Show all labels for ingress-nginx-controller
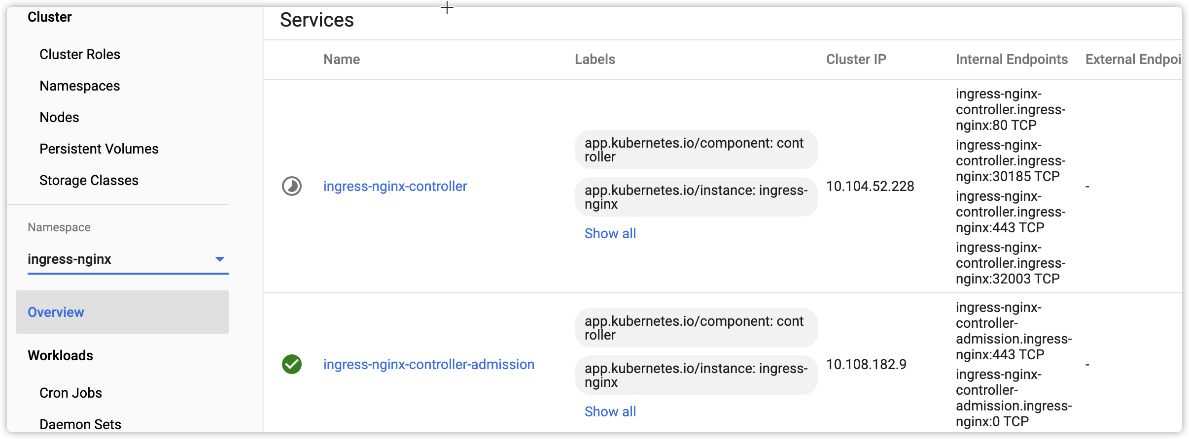The height and width of the screenshot is (439, 1189). point(610,234)
